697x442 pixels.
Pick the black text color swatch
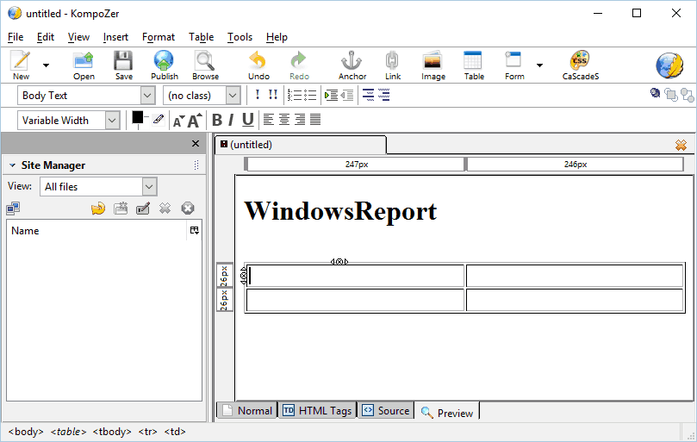tap(137, 117)
